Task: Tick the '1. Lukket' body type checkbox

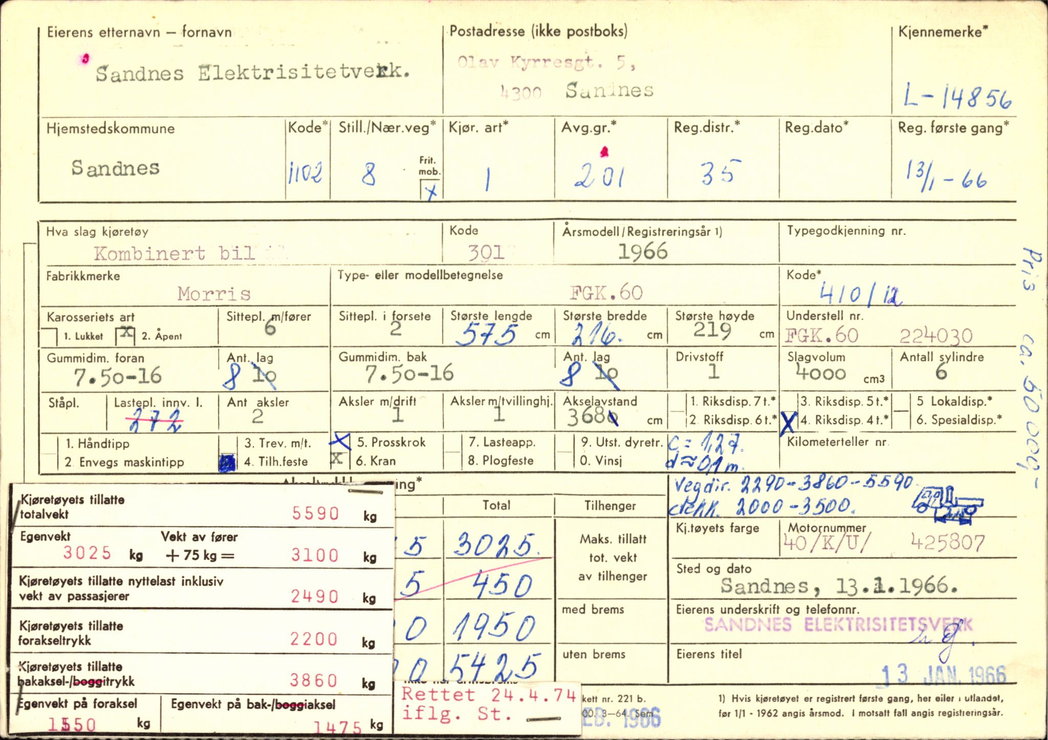Action: point(49,336)
